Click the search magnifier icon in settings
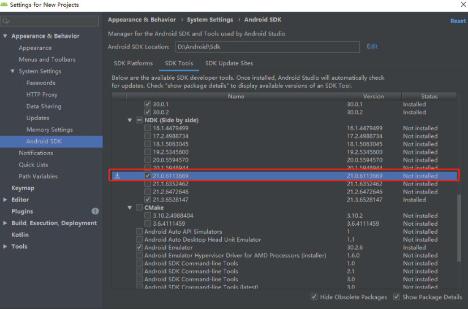This screenshot has width=468, height=309. pyautogui.click(x=5, y=21)
